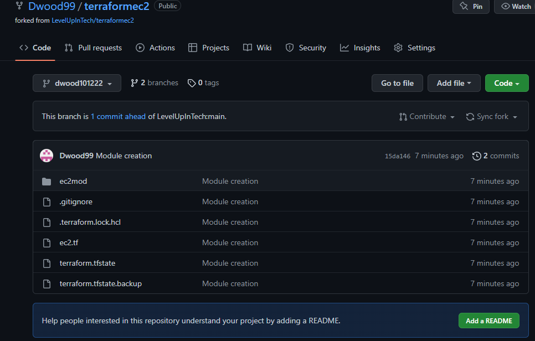This screenshot has height=341, width=535.
Task: Open the dwood101222 branch selector dropdown
Action: coord(77,83)
